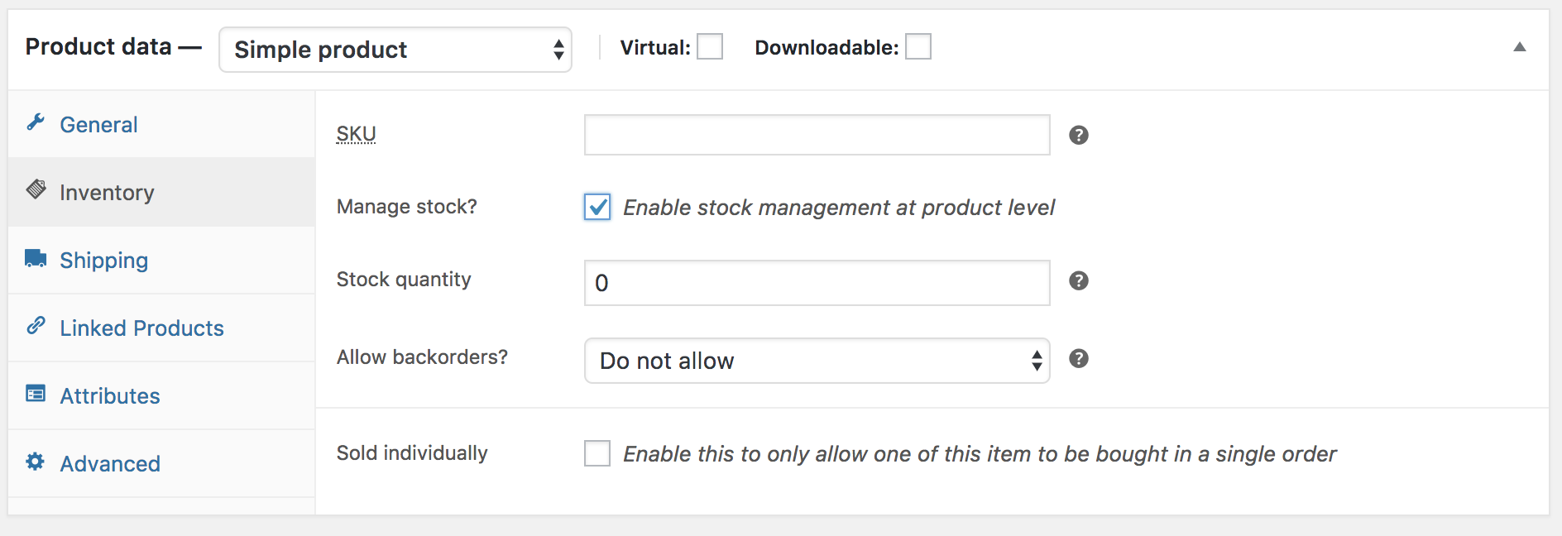This screenshot has width=1562, height=536.
Task: Tick the Virtual checkbox
Action: [710, 46]
